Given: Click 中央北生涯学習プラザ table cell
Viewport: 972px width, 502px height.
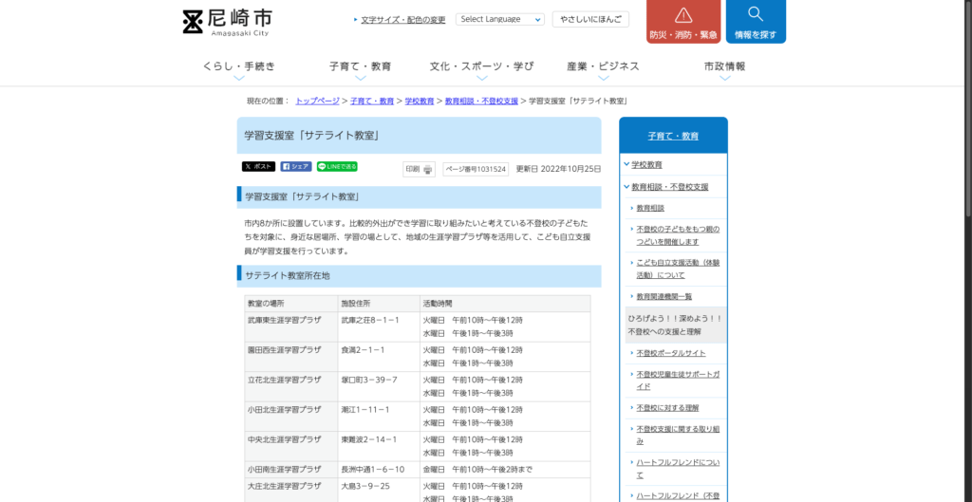Looking at the screenshot, I should pyautogui.click(x=291, y=446).
